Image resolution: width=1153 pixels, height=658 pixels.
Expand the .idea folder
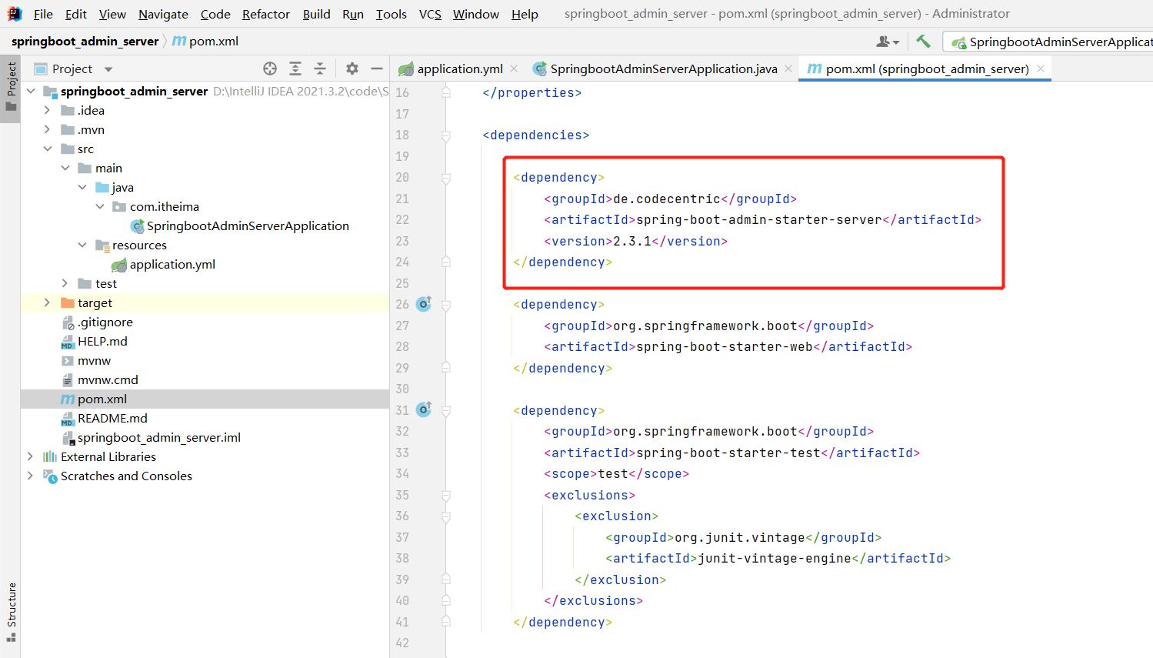(48, 110)
